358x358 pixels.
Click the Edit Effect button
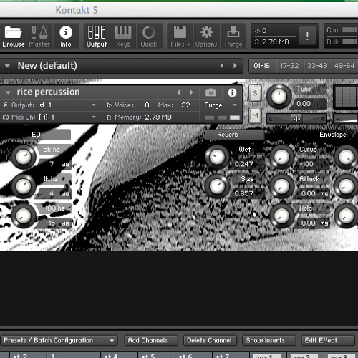pos(327,340)
